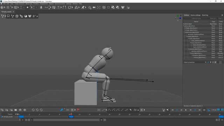Image resolution: width=224 pixels, height=126 pixels.
Task: Expand the Simple_model track in timeline
Action: (x=2, y=117)
